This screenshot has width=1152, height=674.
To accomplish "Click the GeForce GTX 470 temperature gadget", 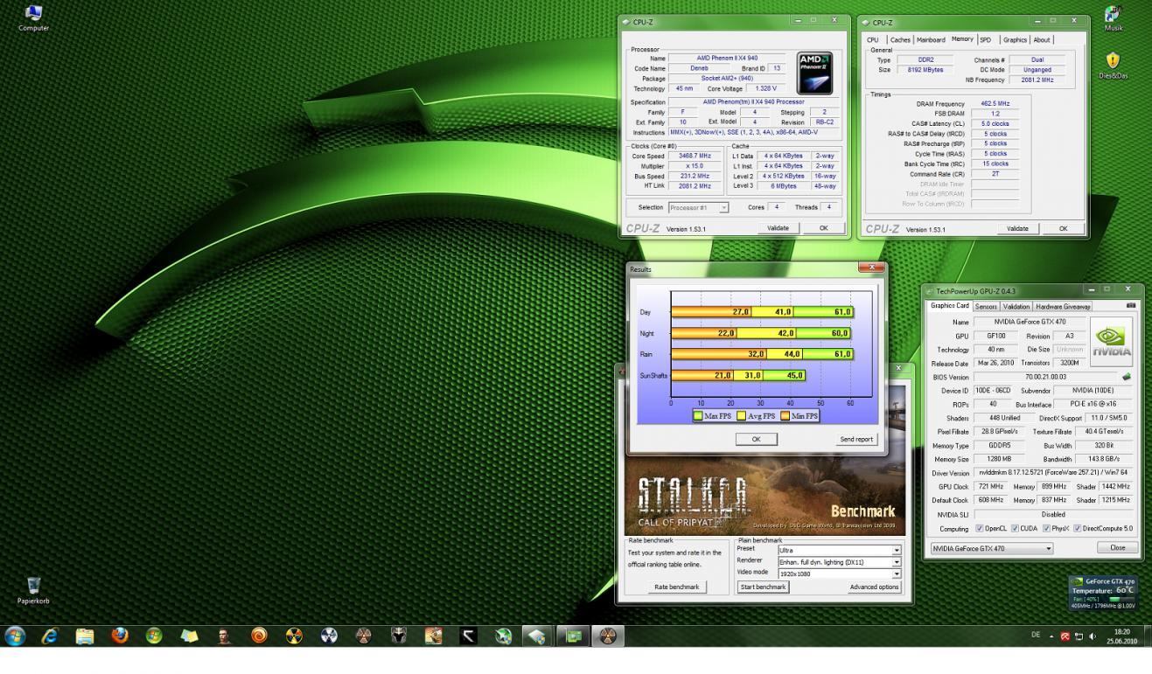I will coord(1103,593).
